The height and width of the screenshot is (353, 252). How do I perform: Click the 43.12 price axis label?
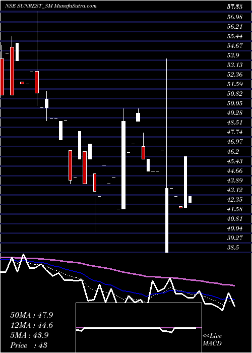point(234,190)
